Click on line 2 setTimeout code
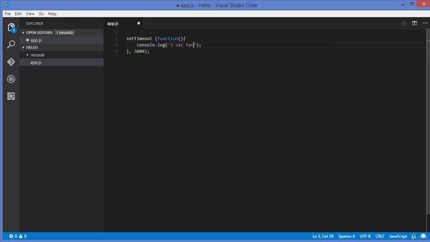Viewport: 430px width, 242px height. [156, 38]
